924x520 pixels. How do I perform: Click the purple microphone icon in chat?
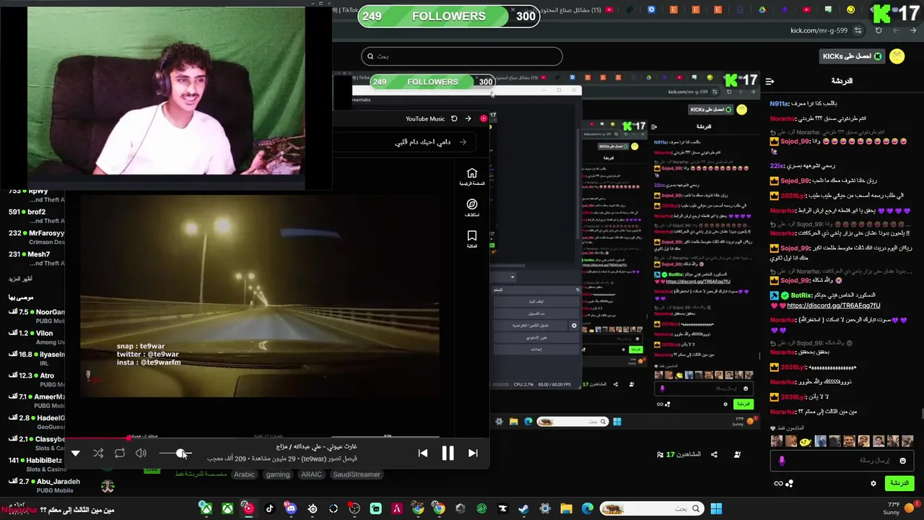[x=782, y=460]
